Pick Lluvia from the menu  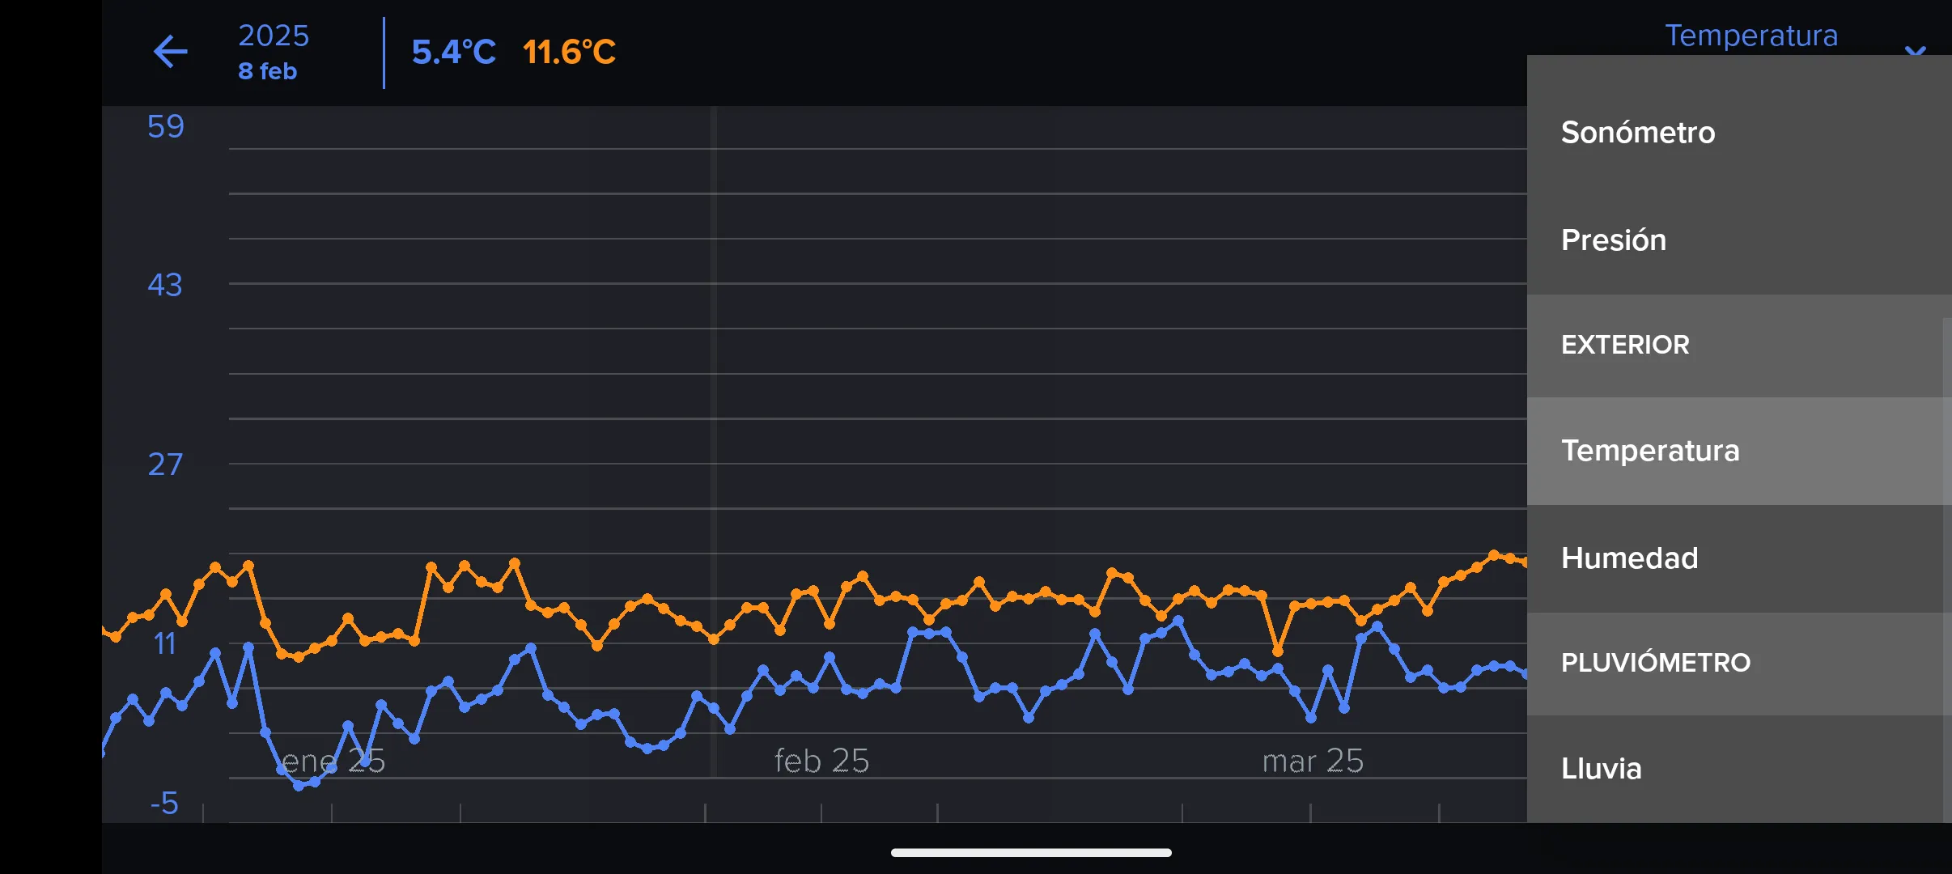1601,769
